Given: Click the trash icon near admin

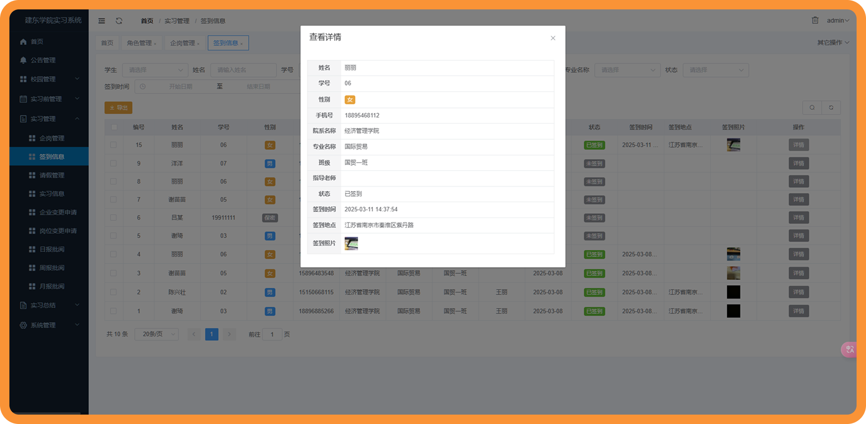Looking at the screenshot, I should (815, 20).
